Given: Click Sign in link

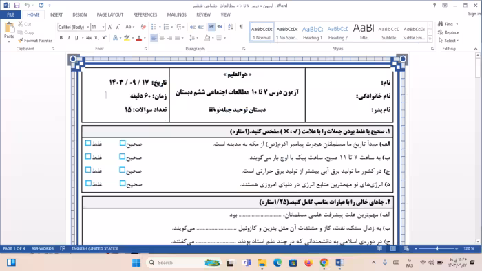Looking at the screenshot, I should point(474,14).
